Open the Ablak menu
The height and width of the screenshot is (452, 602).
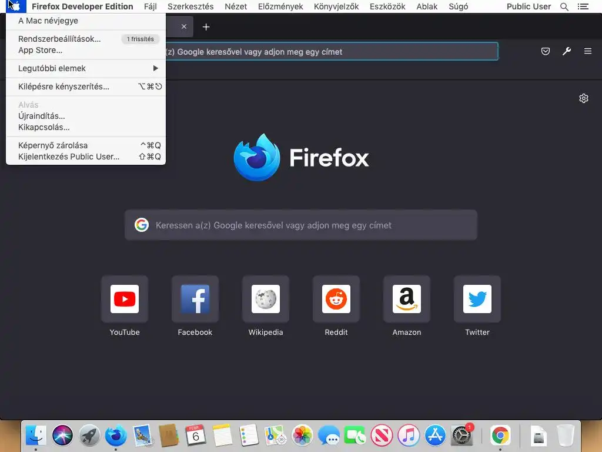click(427, 6)
